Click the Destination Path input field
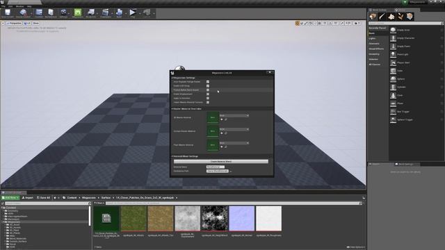This screenshot has height=250, width=445. [218, 171]
